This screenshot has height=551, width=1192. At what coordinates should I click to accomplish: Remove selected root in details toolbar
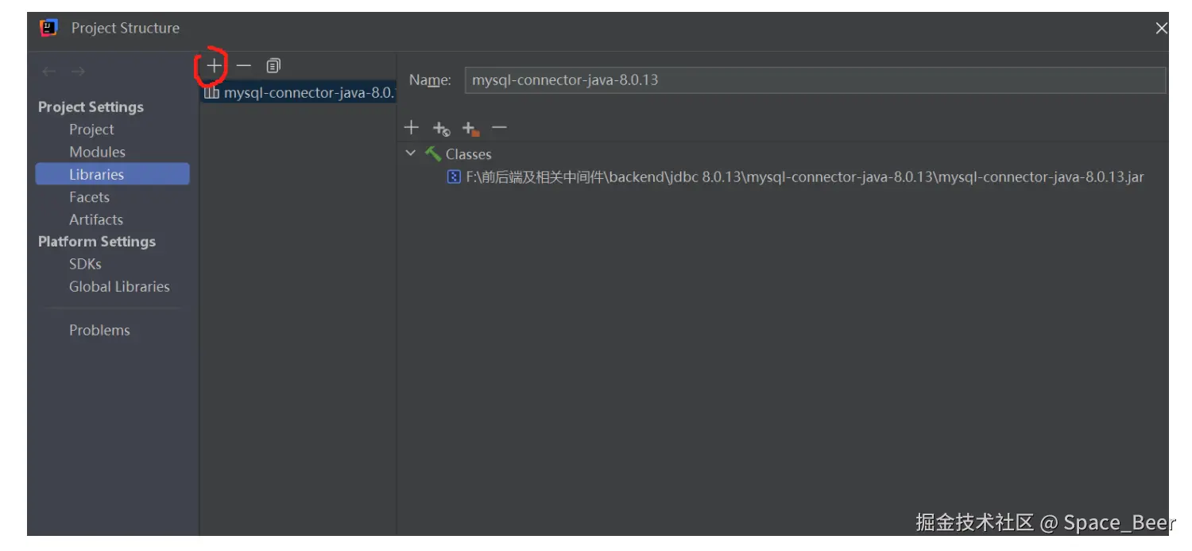point(499,127)
